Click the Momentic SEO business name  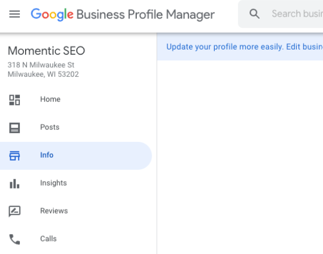[x=46, y=51]
